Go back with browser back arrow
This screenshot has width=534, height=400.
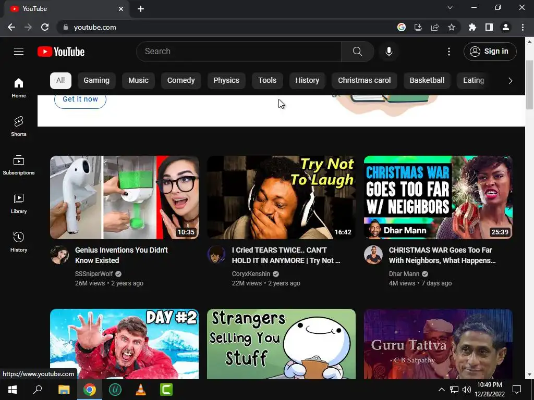point(11,27)
